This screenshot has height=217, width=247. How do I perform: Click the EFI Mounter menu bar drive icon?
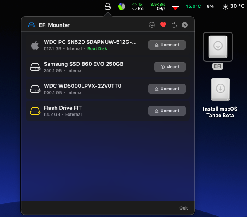pyautogui.click(x=108, y=6)
